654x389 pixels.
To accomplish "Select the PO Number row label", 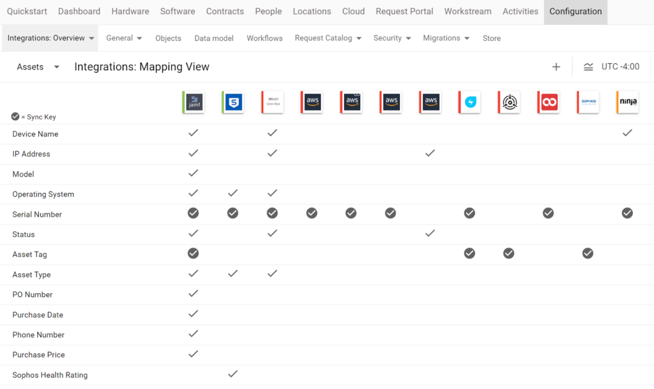I will coord(33,294).
